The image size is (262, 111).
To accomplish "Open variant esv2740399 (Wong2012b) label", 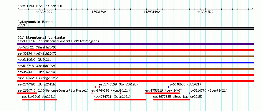I will point(118,84).
